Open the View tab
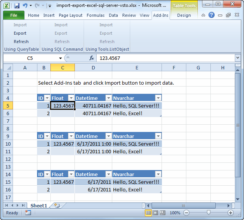This screenshot has height=220, width=244. 144,15
